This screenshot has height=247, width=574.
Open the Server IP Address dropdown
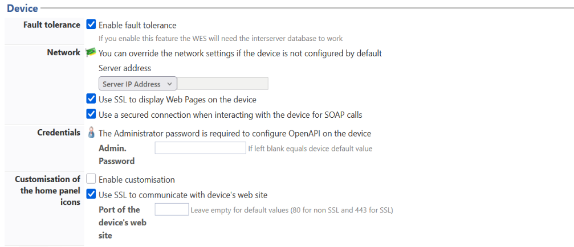[137, 84]
